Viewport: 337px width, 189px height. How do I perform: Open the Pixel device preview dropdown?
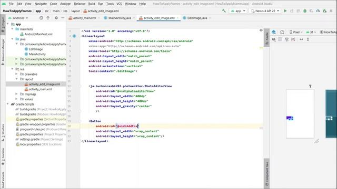(x=296, y=32)
